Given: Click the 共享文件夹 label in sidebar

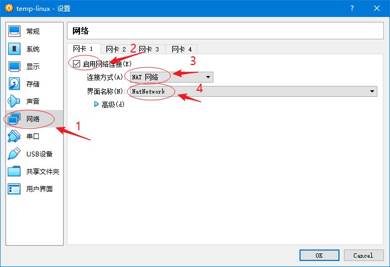Looking at the screenshot, I should [43, 172].
